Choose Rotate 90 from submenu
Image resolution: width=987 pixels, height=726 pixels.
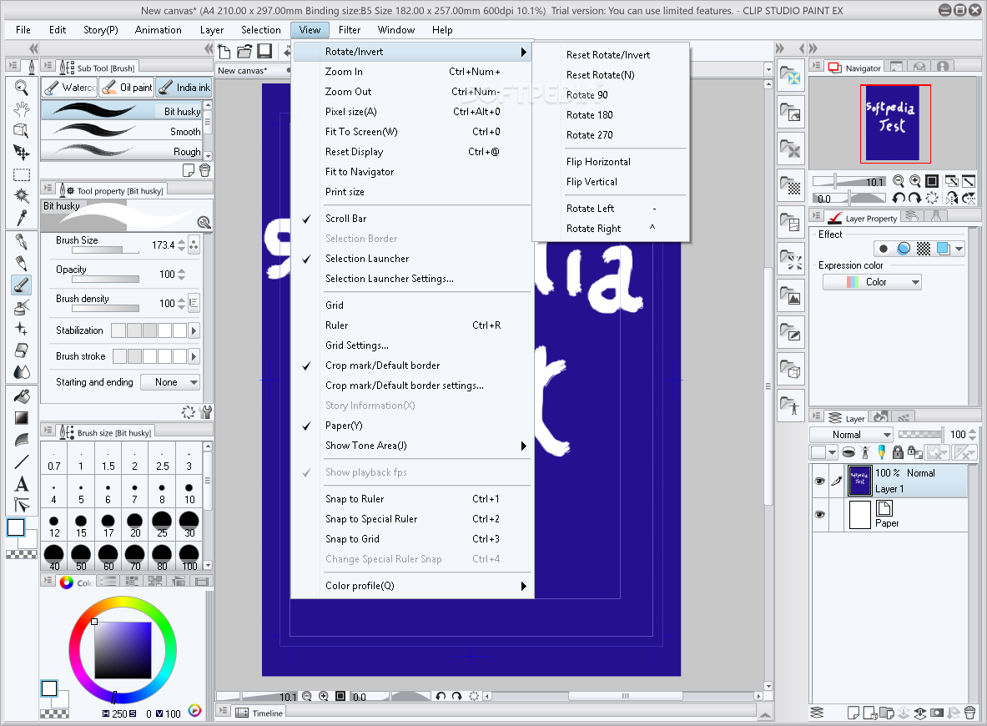point(612,95)
